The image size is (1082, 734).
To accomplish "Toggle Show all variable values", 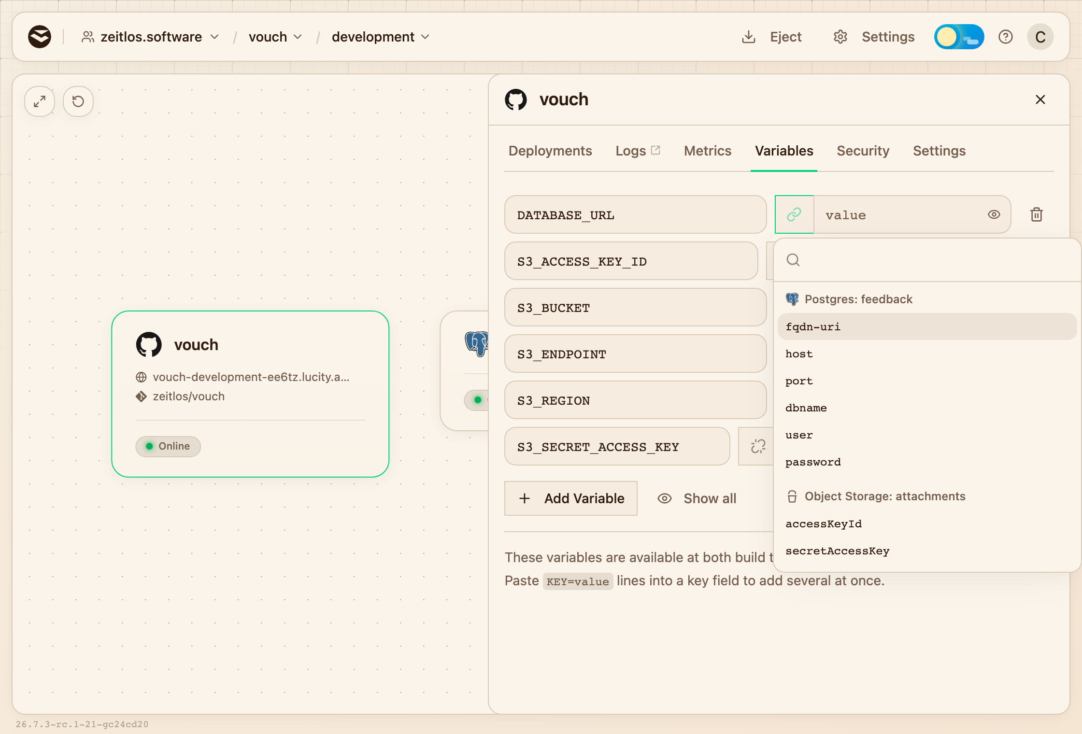I will tap(697, 498).
